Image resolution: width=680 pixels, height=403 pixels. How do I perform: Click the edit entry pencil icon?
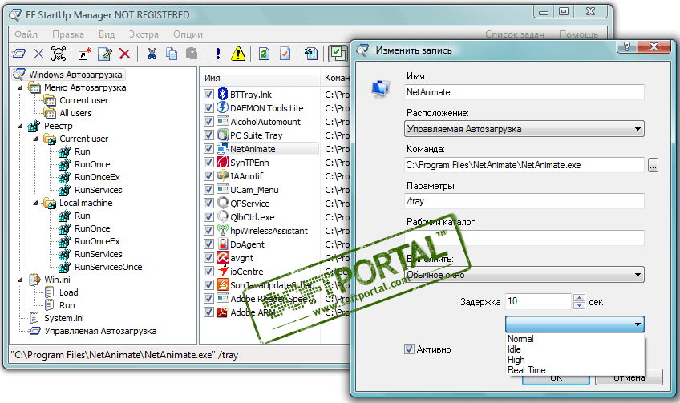pyautogui.click(x=104, y=54)
